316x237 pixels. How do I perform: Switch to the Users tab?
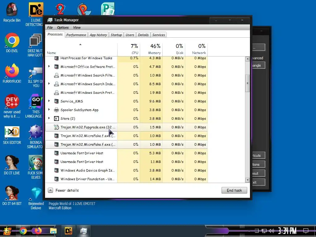click(130, 35)
